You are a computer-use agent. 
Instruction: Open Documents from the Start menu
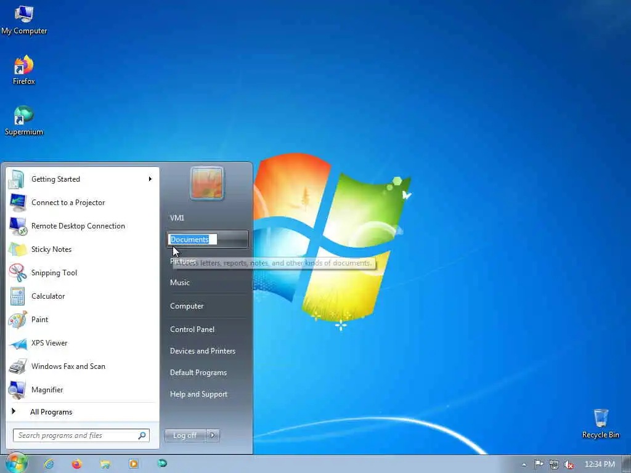[207, 240]
